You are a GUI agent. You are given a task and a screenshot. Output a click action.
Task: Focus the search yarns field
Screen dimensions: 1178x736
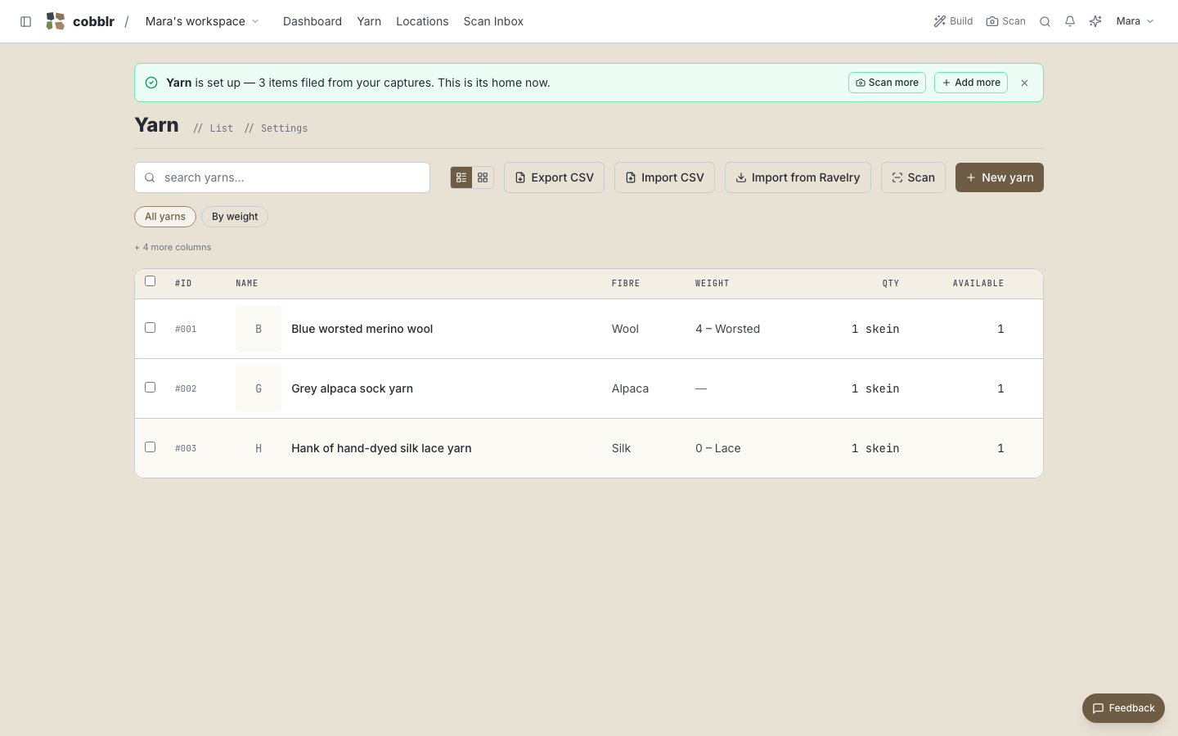coord(282,177)
